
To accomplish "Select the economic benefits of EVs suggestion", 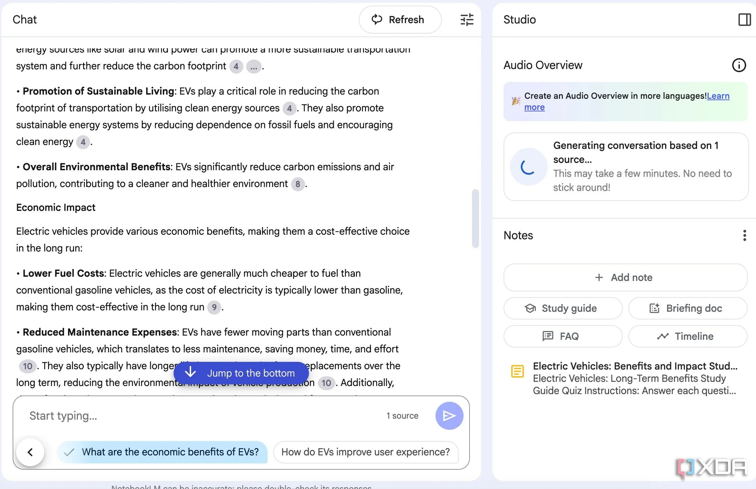I will point(163,452).
